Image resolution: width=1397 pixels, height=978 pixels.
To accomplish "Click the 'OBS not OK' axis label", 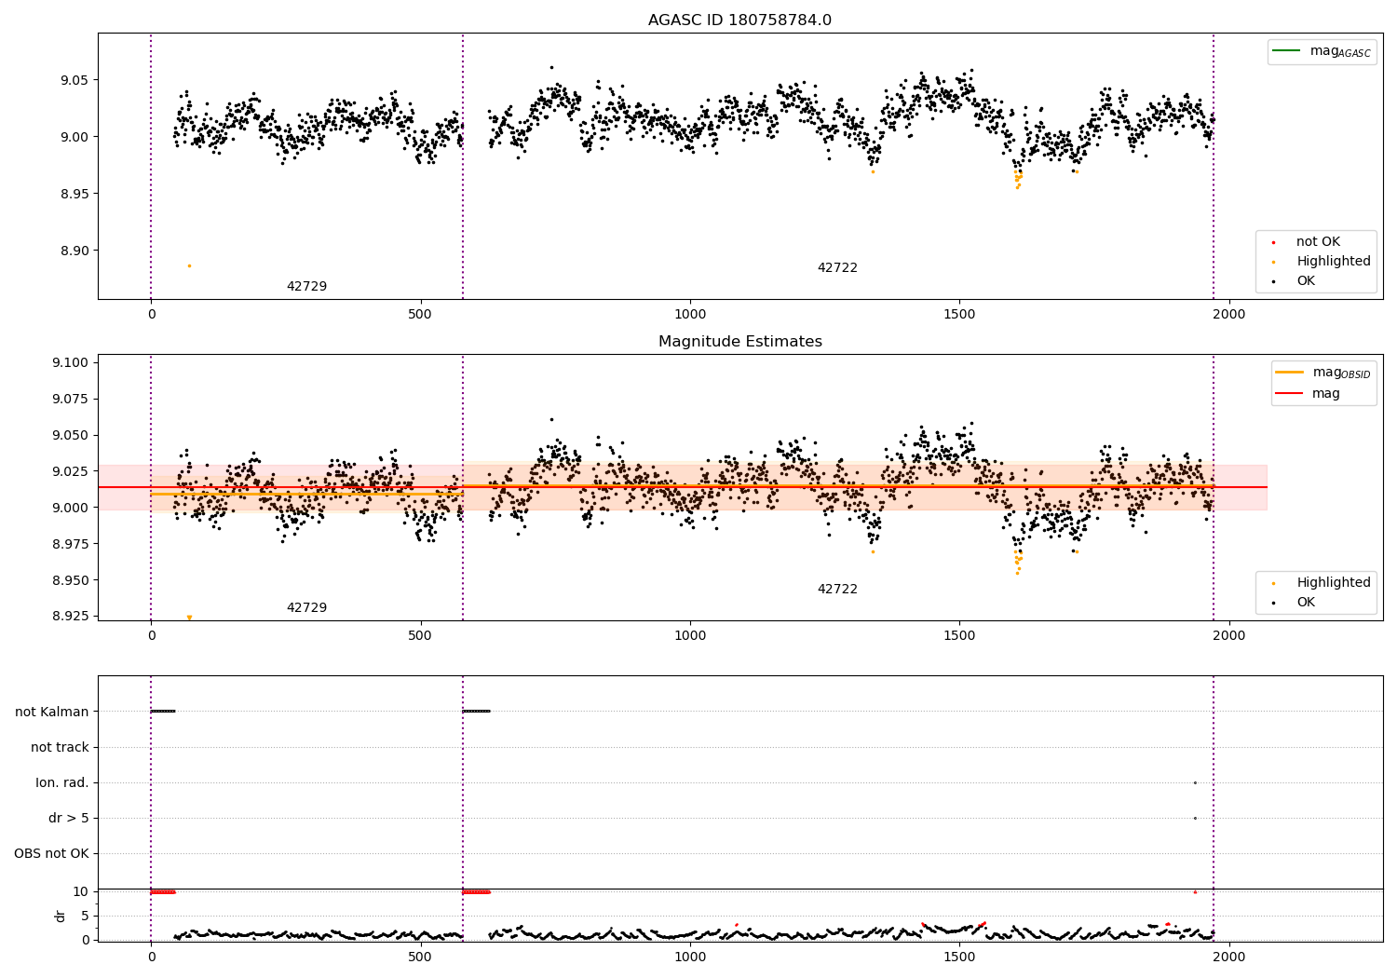I will 51,854.
